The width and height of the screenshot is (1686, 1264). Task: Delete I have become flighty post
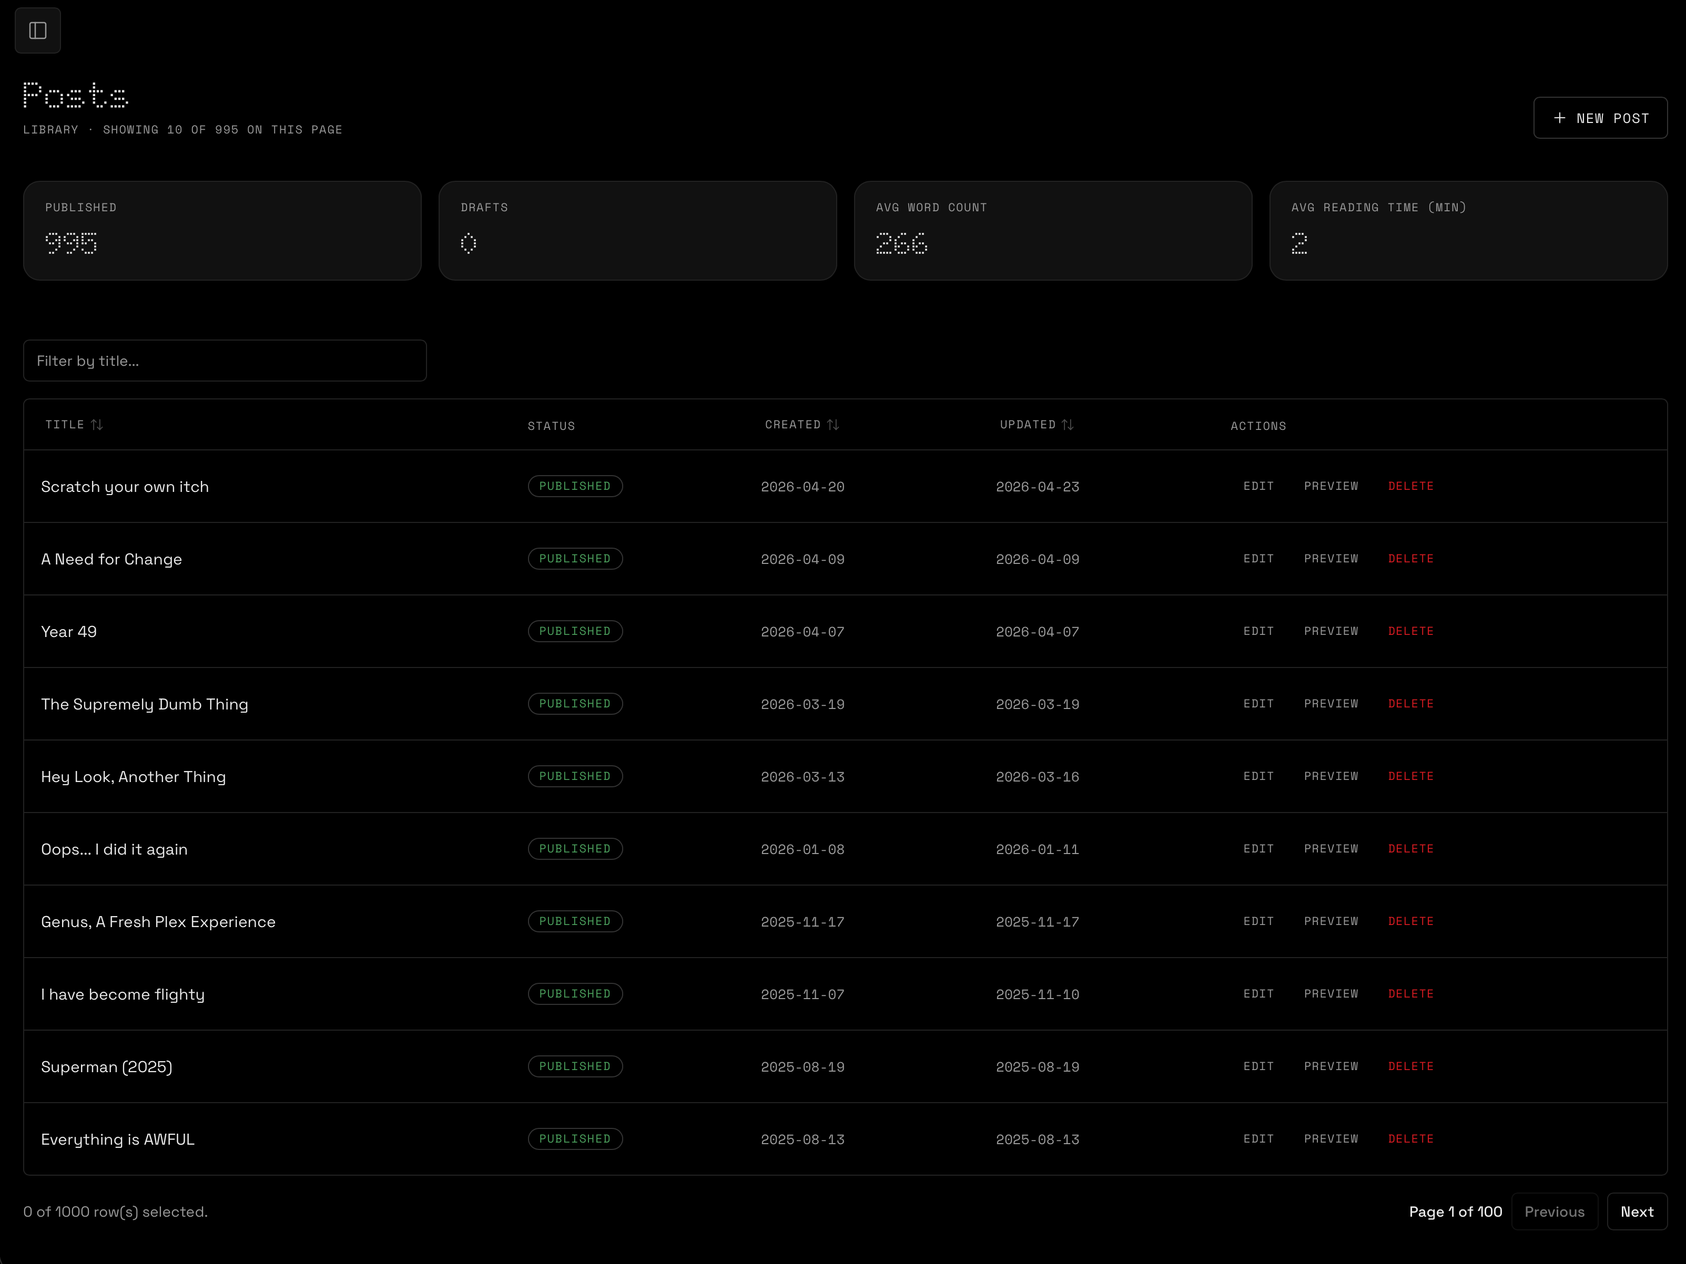[x=1411, y=993]
